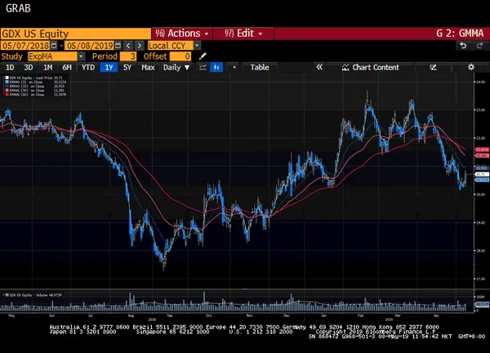490x353 pixels.
Task: Shift date range forward with right arrow
Action: point(140,46)
